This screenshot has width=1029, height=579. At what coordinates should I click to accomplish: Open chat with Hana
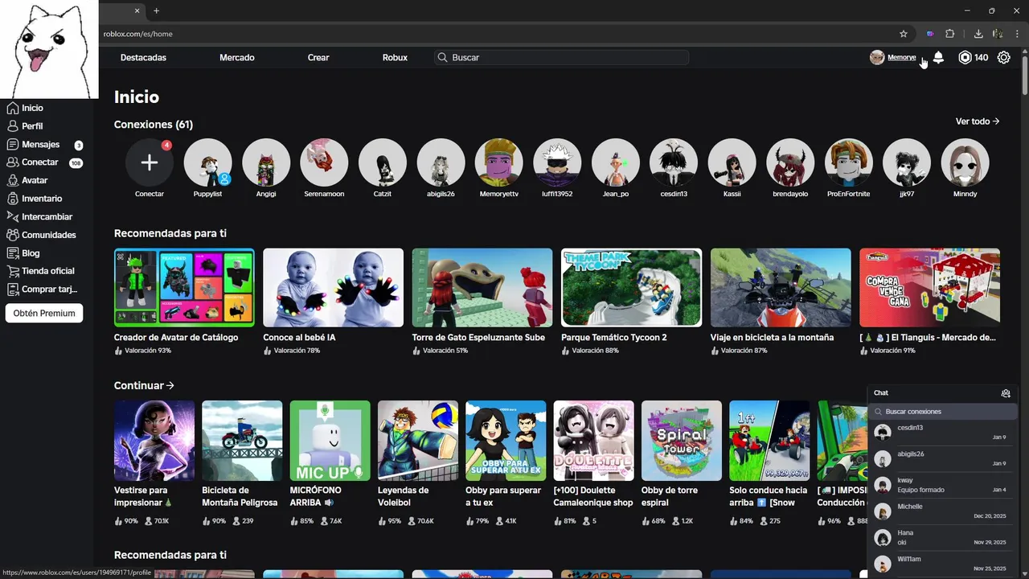(942, 538)
